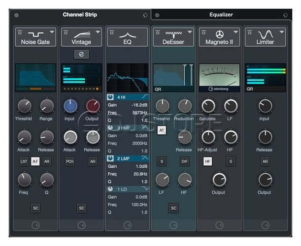The height and width of the screenshot is (246, 301).
Task: Click the Magneto II Saturate knob
Action: (x=208, y=106)
